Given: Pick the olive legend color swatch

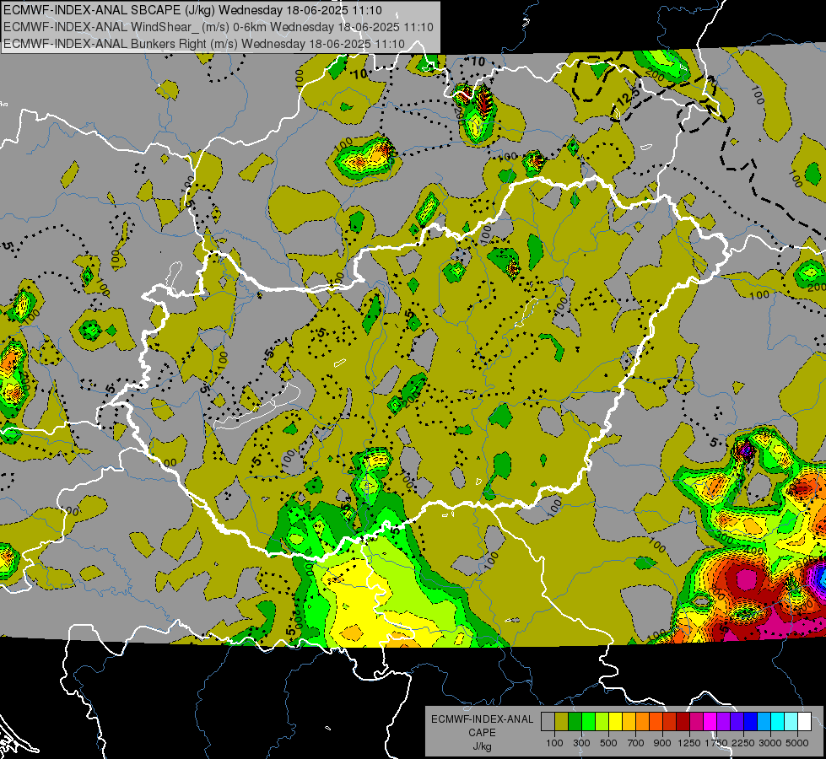Looking at the screenshot, I should 562,722.
